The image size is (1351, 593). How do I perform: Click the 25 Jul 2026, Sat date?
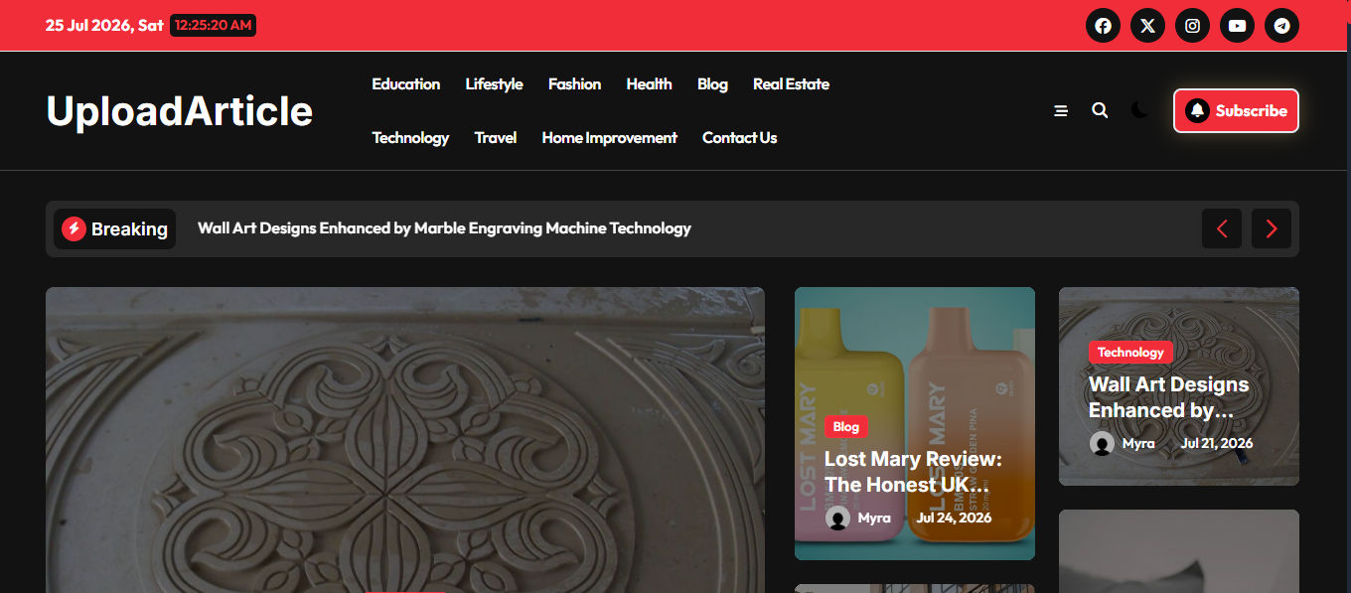(104, 25)
